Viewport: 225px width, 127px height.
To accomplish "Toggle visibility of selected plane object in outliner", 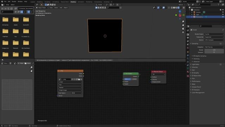I will (x=223, y=17).
